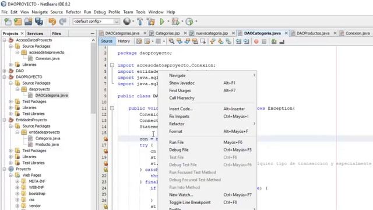Click the green Run Project icon
Viewport: 373px width, 210px height.
point(162,22)
